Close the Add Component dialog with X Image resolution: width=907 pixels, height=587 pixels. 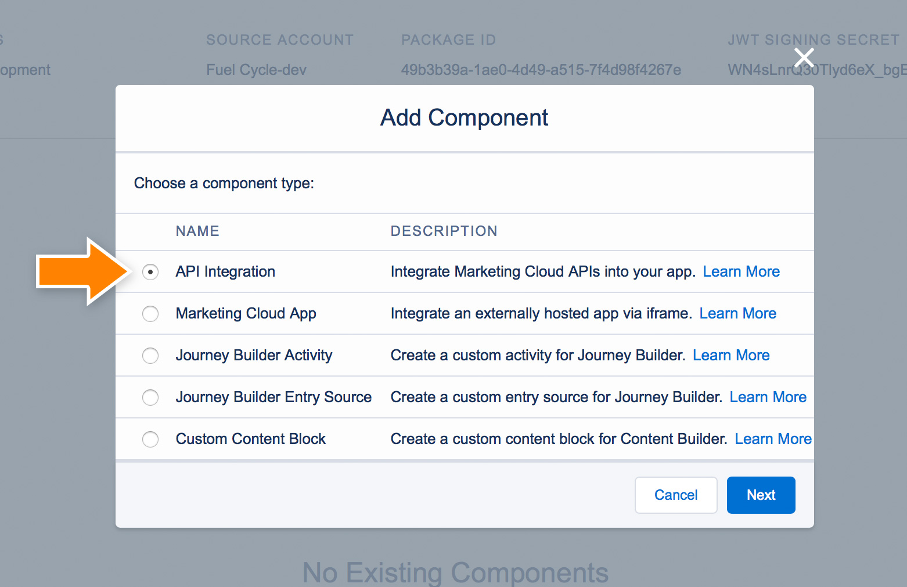[804, 58]
